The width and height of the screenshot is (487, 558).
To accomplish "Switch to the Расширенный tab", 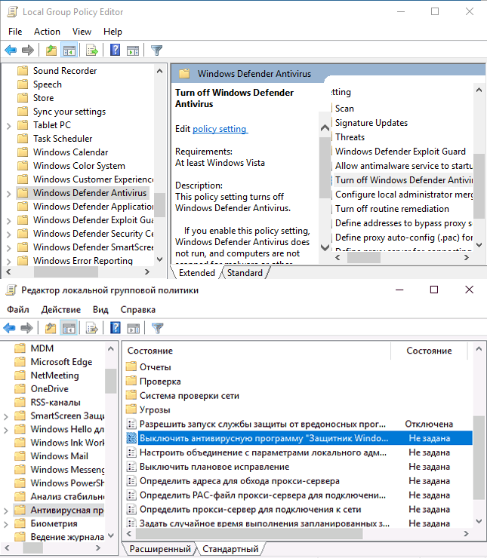I will (x=160, y=549).
